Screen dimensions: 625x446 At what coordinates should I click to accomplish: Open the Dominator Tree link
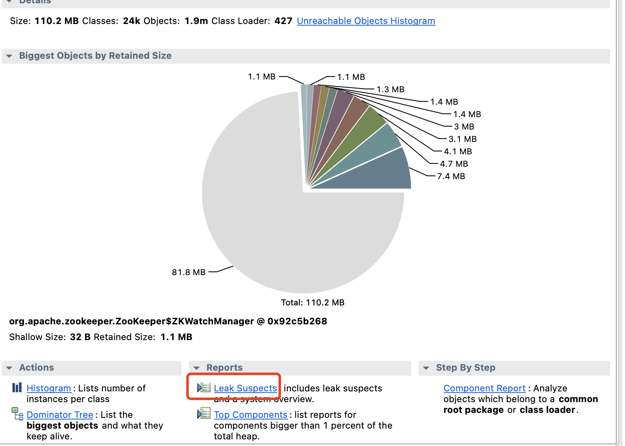point(60,415)
